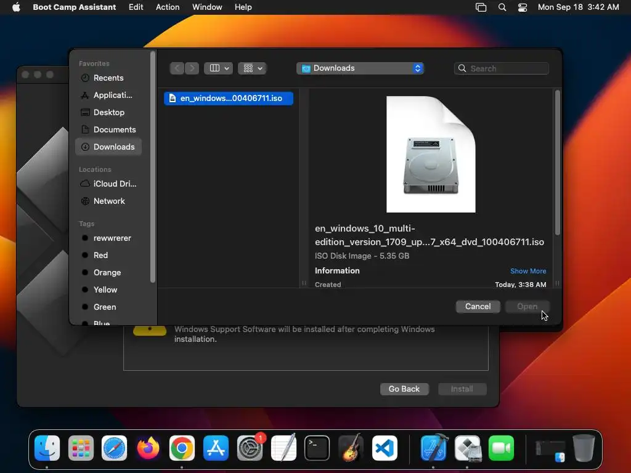Open the Window menu
The width and height of the screenshot is (631, 473).
point(207,7)
